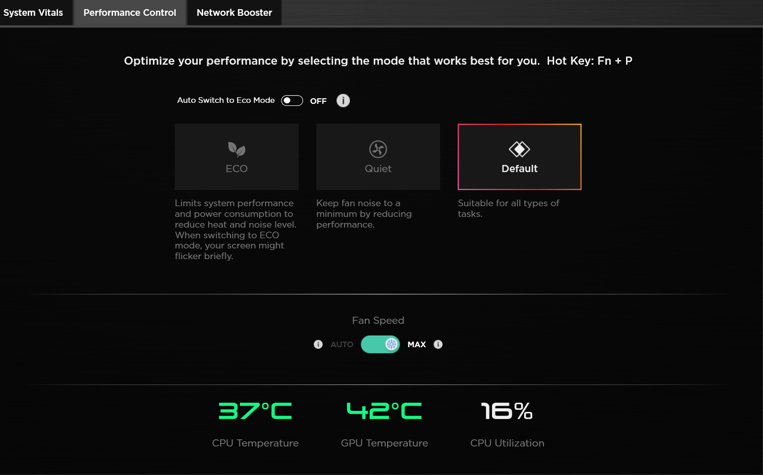Click the Quiet fan icon
The image size is (763, 475).
[378, 149]
